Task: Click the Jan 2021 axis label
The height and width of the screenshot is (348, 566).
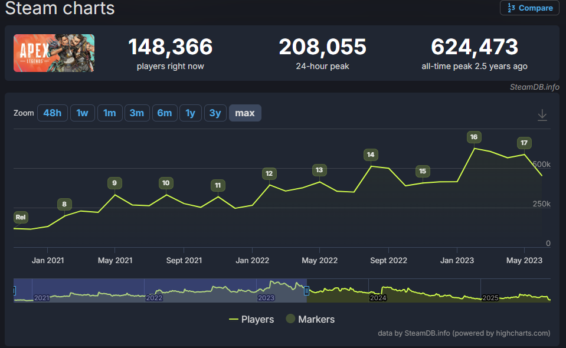Action: [48, 260]
